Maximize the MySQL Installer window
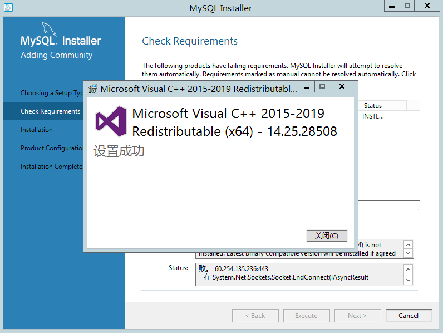443x333 pixels. click(x=407, y=6)
